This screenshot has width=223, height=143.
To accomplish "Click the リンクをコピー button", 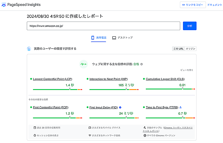I will pyautogui.click(x=193, y=5).
